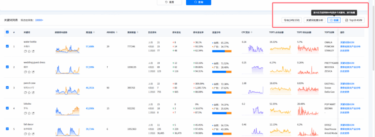375x137 pixels.
Task: Open external link icon for 'fall decor'
Action: (x=33, y=134)
